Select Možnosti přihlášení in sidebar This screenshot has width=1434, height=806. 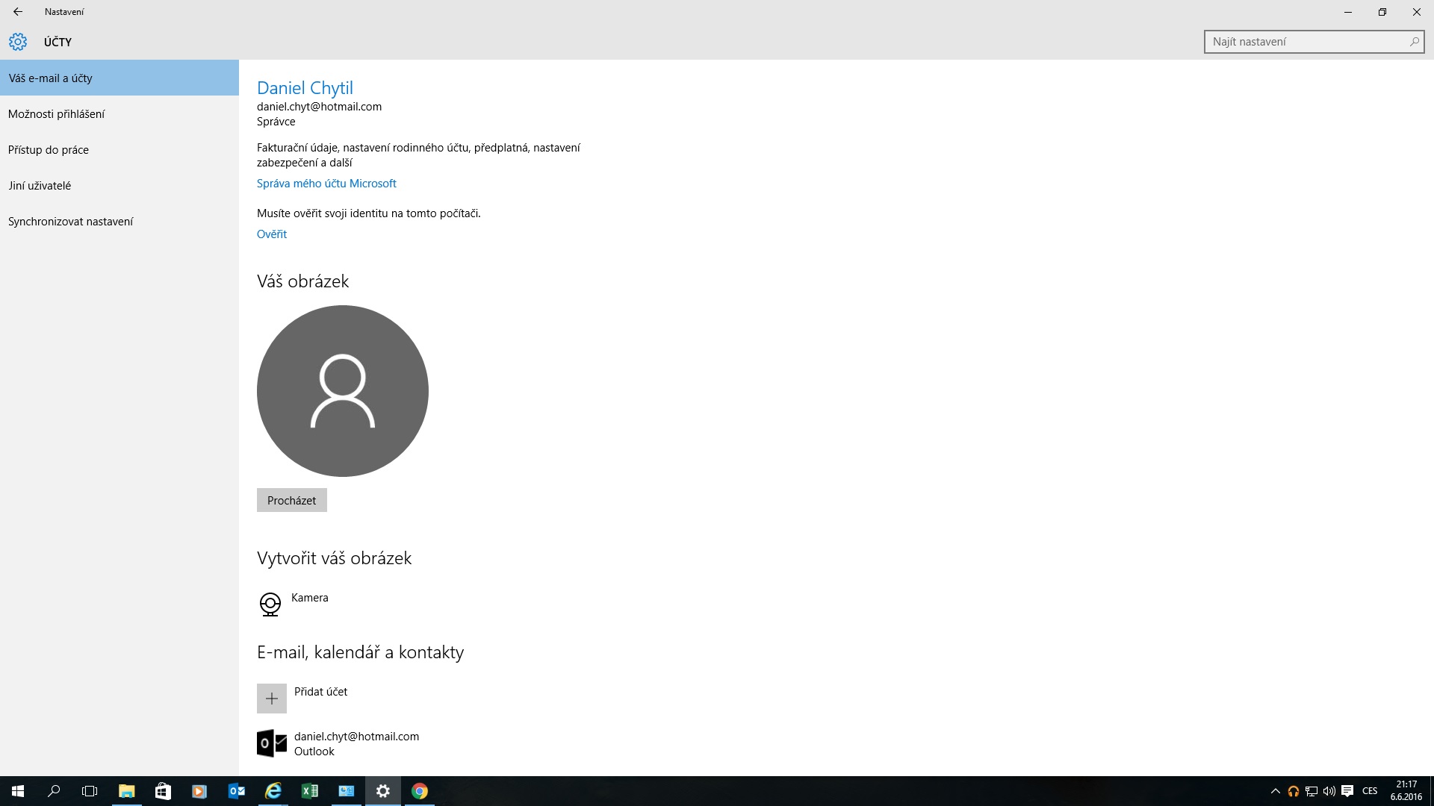[x=57, y=114]
